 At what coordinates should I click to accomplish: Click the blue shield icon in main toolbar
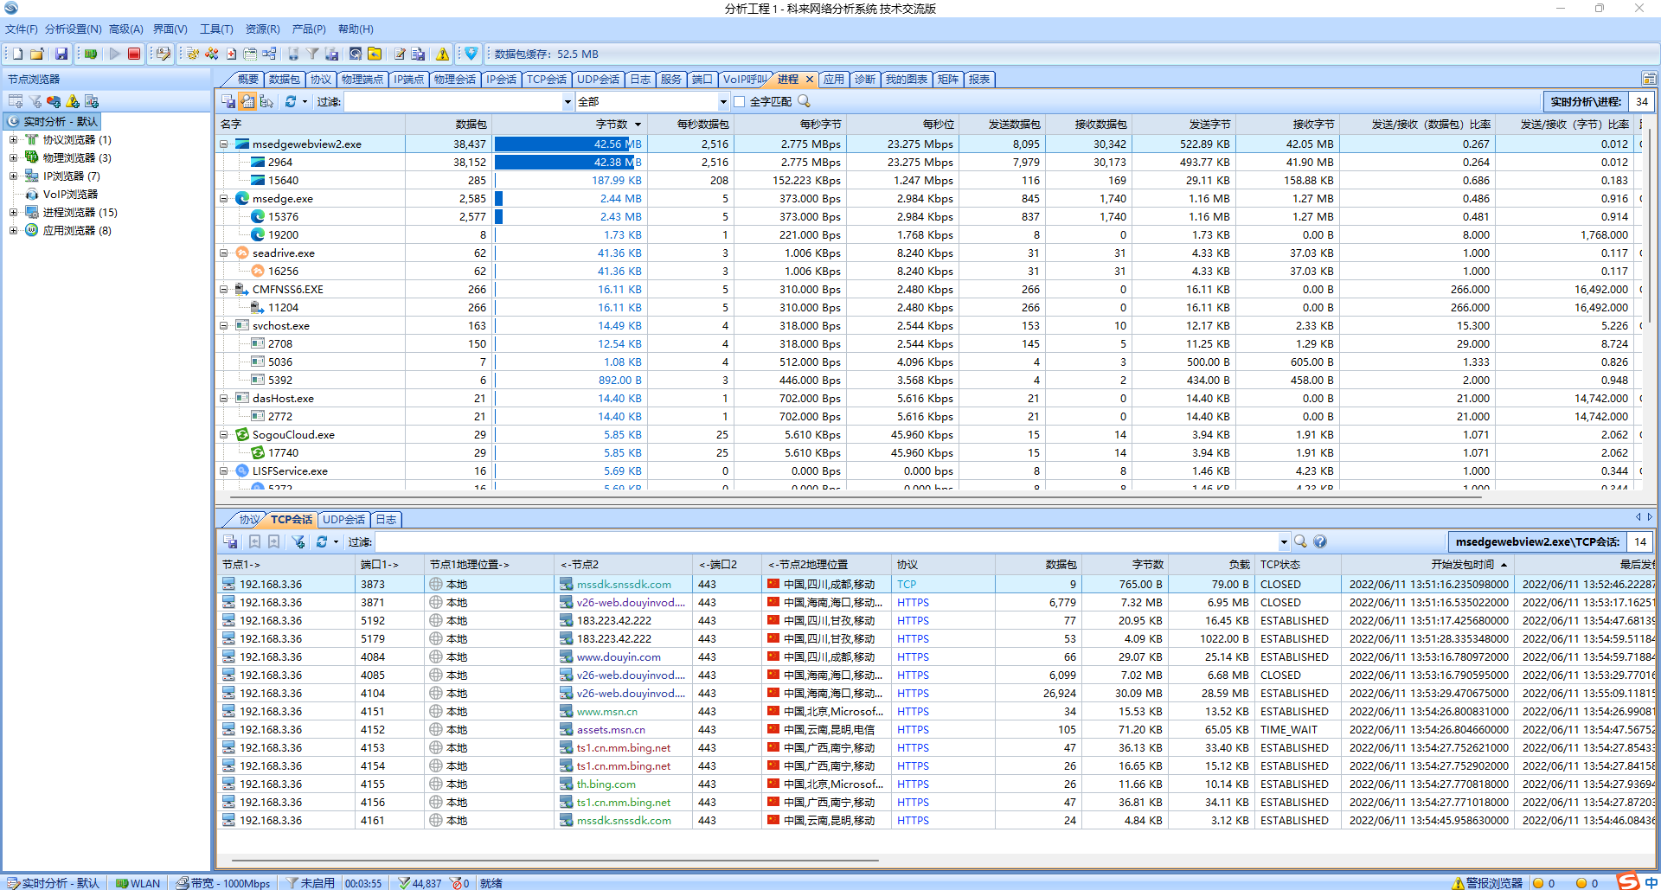pyautogui.click(x=471, y=54)
